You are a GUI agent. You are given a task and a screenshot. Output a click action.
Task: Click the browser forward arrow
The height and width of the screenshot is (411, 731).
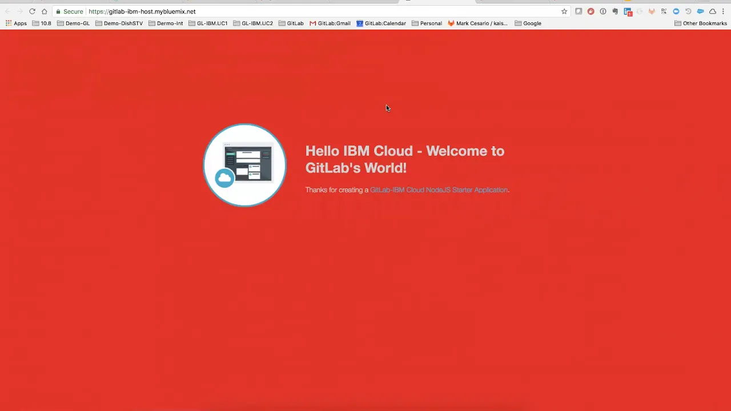pos(19,11)
